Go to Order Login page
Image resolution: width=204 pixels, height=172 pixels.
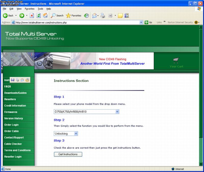tap(11, 125)
